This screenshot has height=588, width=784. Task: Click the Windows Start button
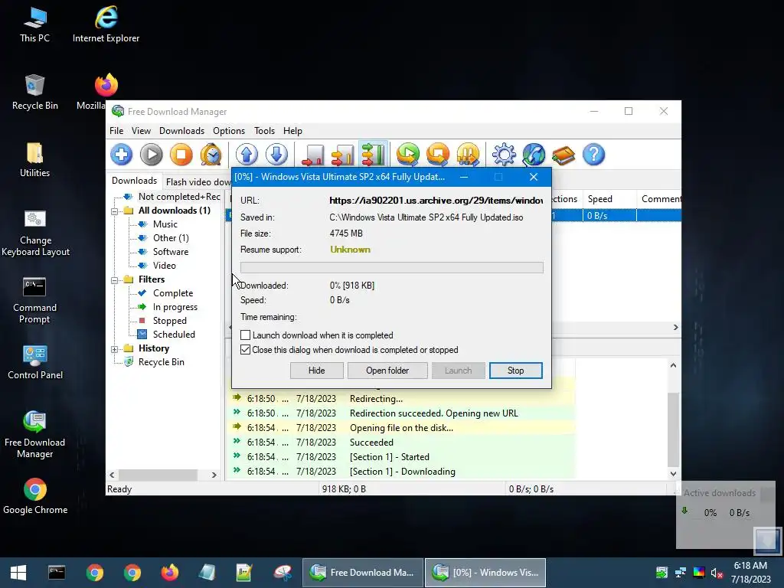pyautogui.click(x=18, y=573)
